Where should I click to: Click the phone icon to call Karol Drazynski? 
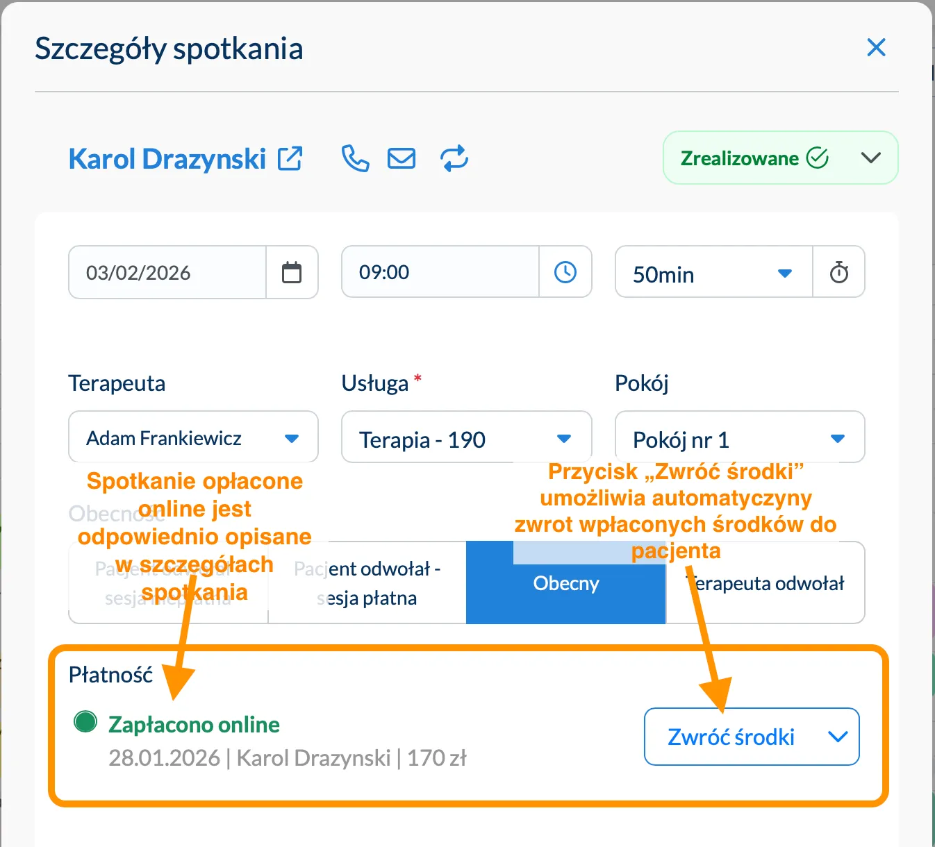(x=355, y=158)
